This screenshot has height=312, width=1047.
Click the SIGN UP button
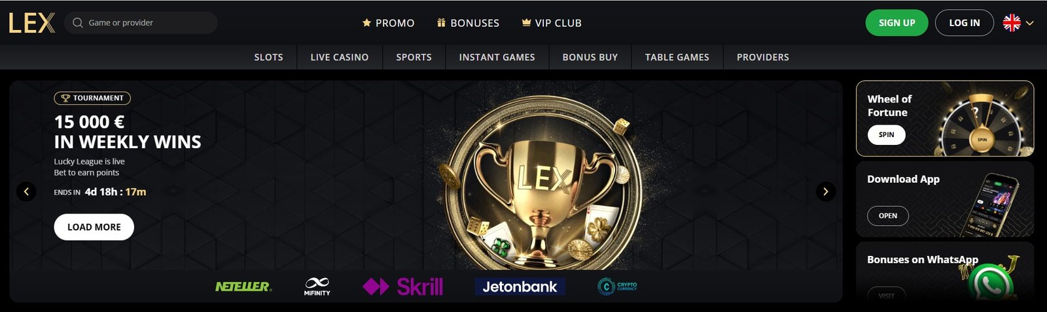896,23
